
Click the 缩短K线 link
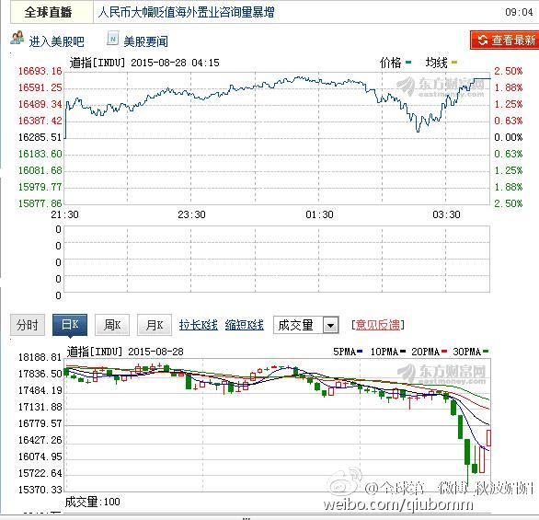coord(245,325)
